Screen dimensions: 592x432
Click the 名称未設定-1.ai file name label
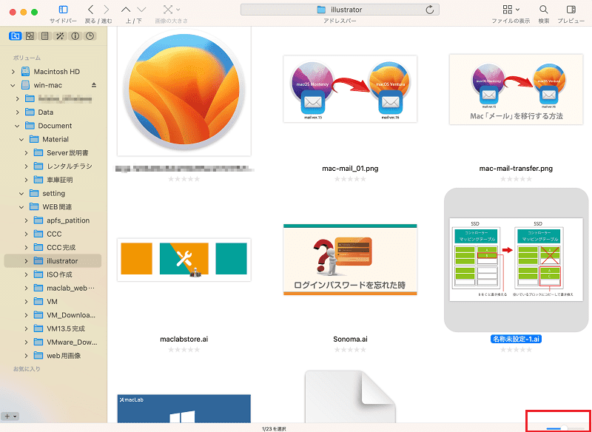(x=516, y=340)
